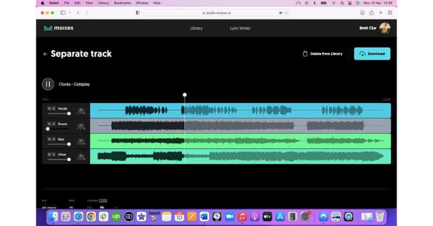Open Safari downloads icon

(362, 12)
